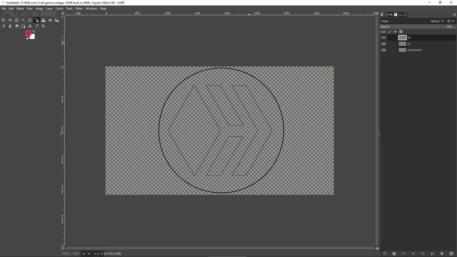457x257 pixels.
Task: Select the Paintbrush tool
Action: click(x=57, y=20)
